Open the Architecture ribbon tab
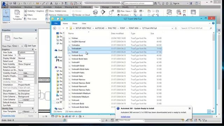224x126 pixels. 16,7
